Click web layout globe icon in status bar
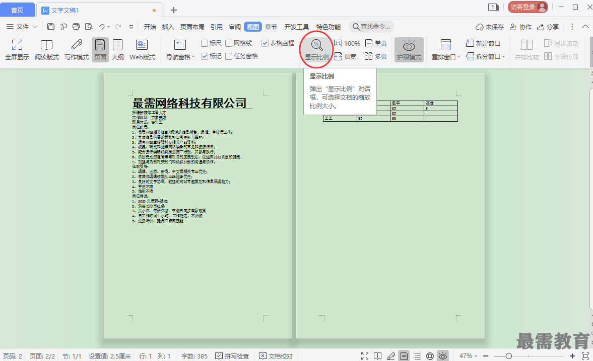Viewport: 593px width, 361px height. pyautogui.click(x=430, y=355)
